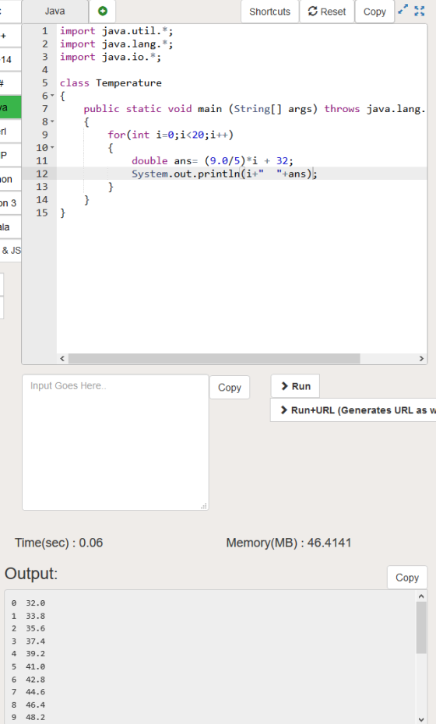436x724 pixels.
Task: Click the 'double ans=' code line
Action: point(213,160)
